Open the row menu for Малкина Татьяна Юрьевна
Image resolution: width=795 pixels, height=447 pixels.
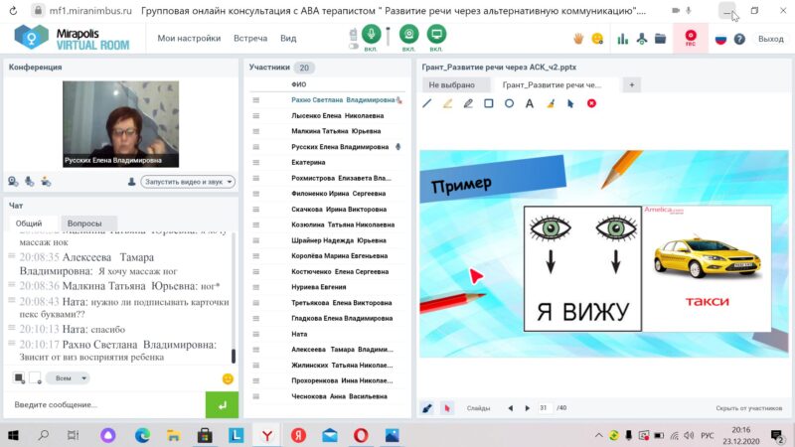[x=256, y=131]
